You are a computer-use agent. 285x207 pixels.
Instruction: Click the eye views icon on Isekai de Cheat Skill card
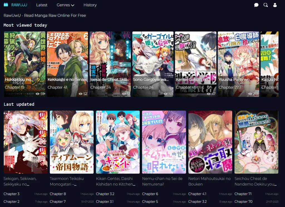tap(124, 94)
